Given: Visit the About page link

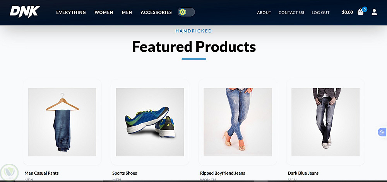Looking at the screenshot, I should tap(264, 13).
